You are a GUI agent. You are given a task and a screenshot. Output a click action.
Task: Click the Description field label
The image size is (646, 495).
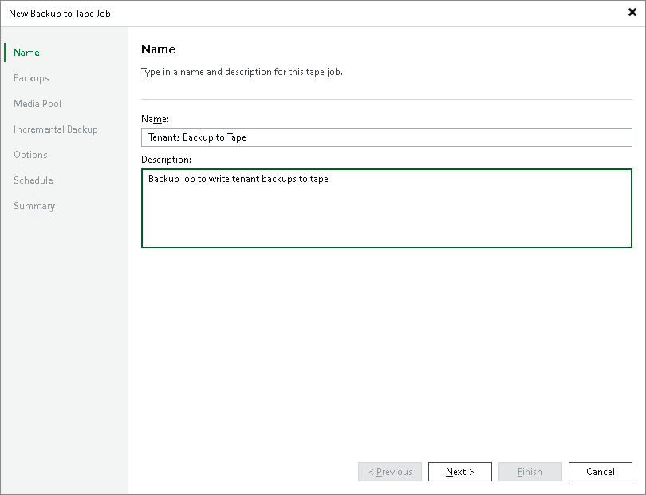(x=166, y=159)
